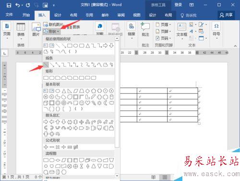
Task: Select the Rounded Rectangle shape under 矩形
Action: point(52,78)
